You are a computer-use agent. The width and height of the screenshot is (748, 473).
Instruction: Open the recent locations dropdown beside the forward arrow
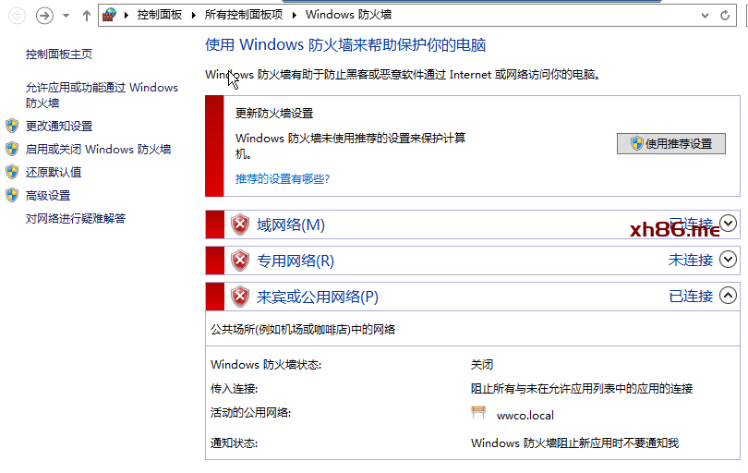pyautogui.click(x=66, y=16)
